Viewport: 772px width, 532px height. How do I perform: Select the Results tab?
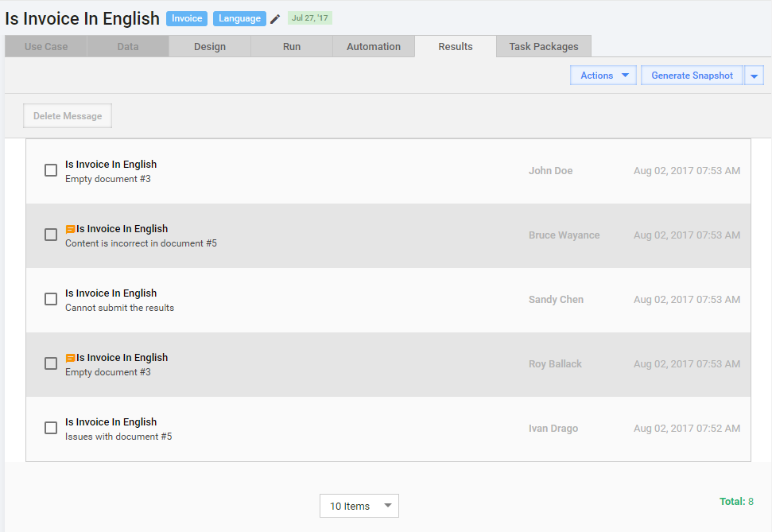(x=456, y=46)
